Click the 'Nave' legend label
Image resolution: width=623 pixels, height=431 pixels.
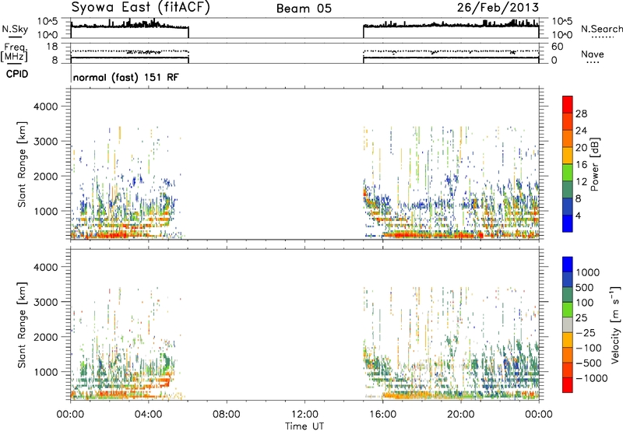[592, 54]
